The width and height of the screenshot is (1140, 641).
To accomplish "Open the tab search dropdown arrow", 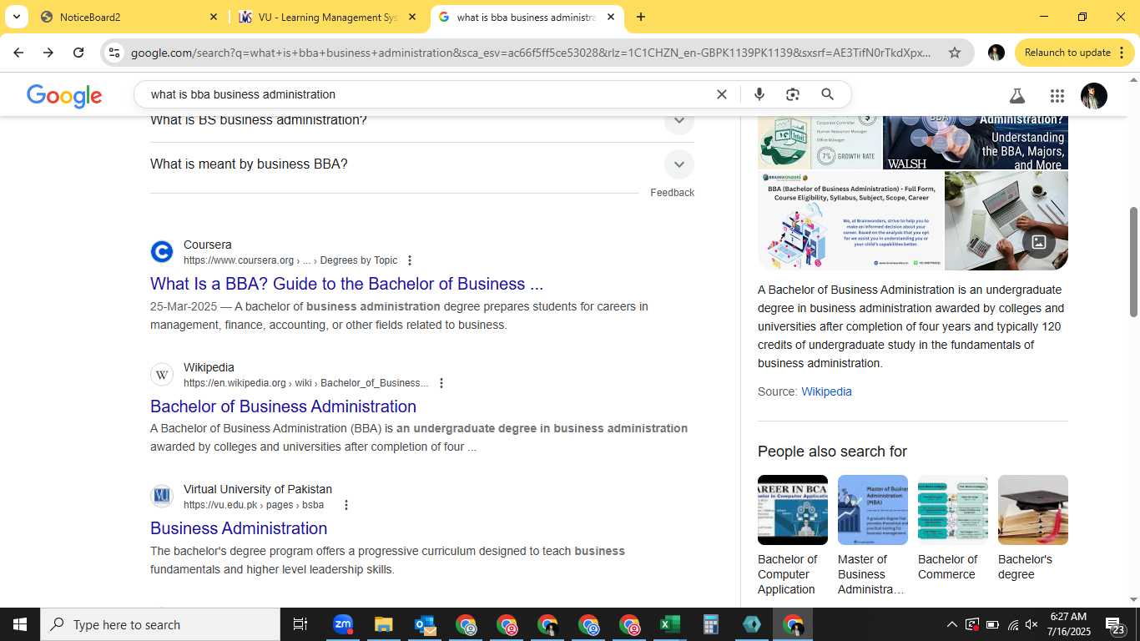I will pyautogui.click(x=16, y=17).
